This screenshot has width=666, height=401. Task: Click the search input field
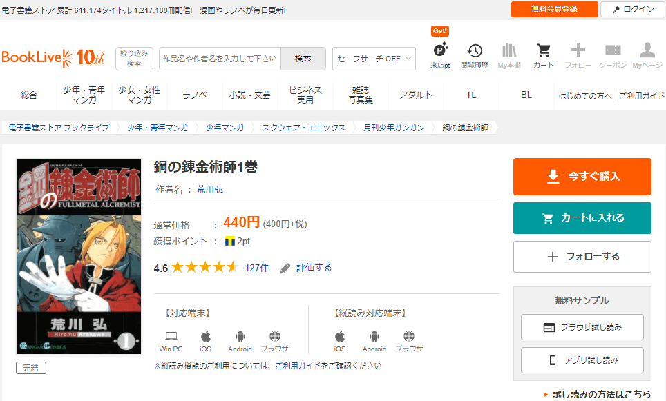point(220,59)
